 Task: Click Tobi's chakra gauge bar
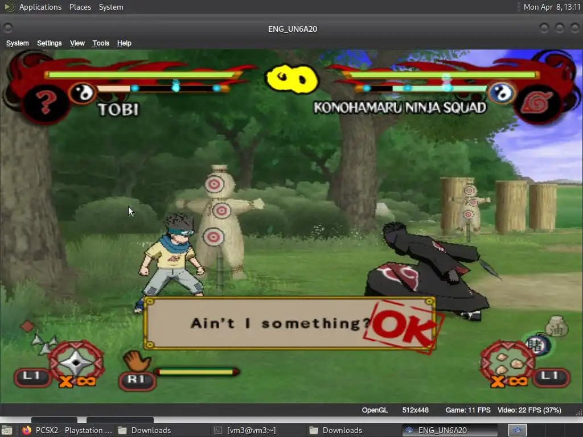162,88
